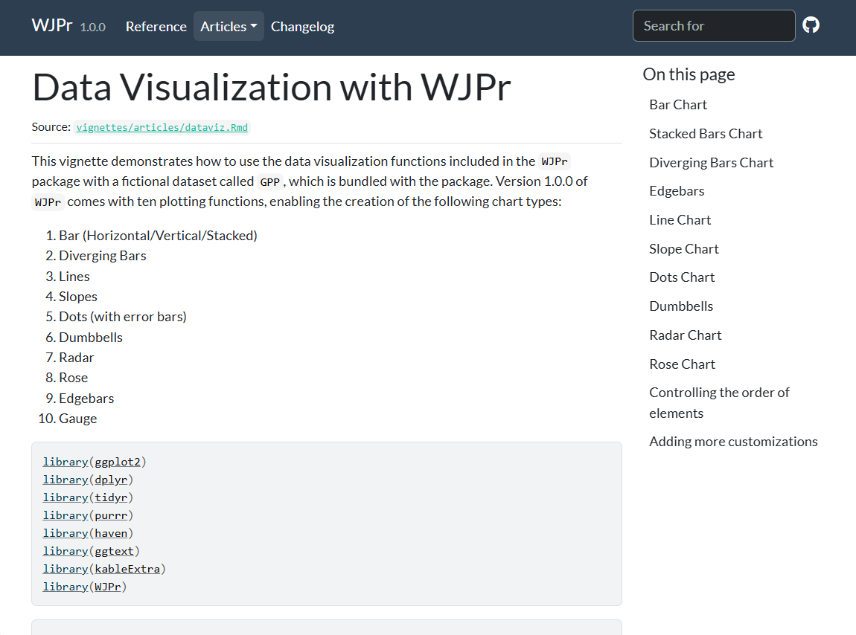Click the WJPr home brand link

52,25
